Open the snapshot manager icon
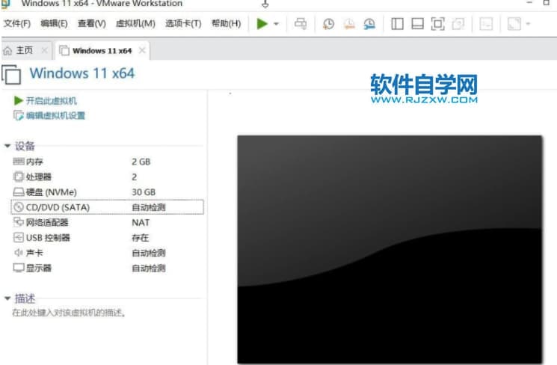Image resolution: width=557 pixels, height=365 pixels. coord(369,24)
